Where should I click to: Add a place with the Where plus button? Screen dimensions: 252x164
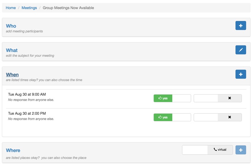(241, 150)
